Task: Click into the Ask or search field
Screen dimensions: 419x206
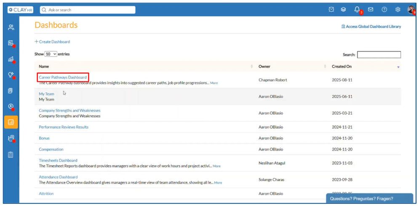Action: pos(88,10)
